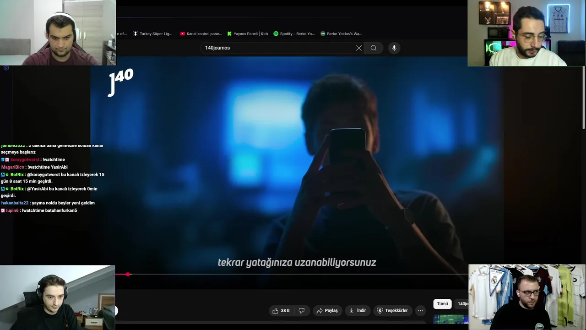This screenshot has width=586, height=330.
Task: Click the MagariBico username in chat
Action: pyautogui.click(x=13, y=167)
